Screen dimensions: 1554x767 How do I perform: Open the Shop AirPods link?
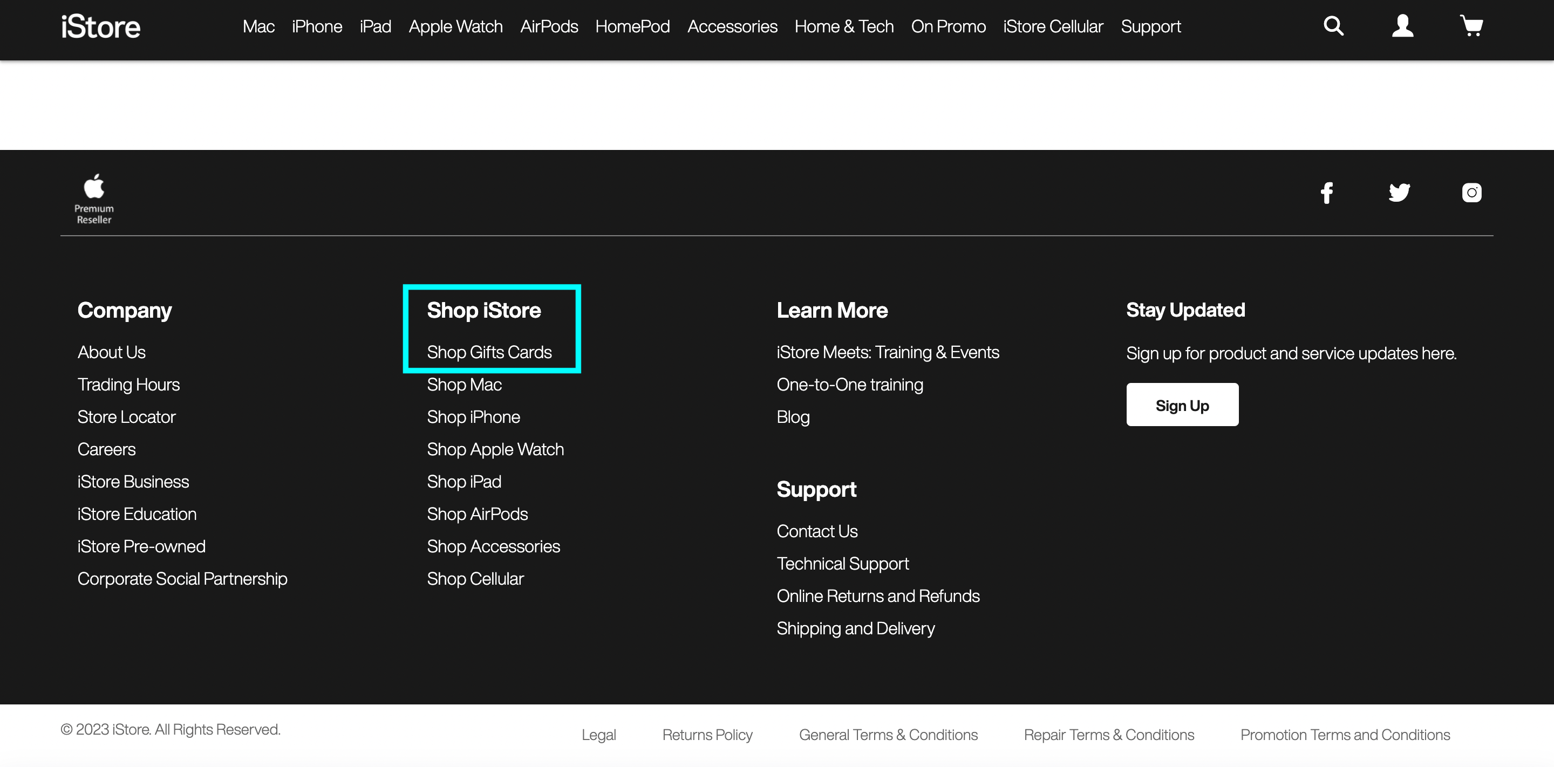477,515
